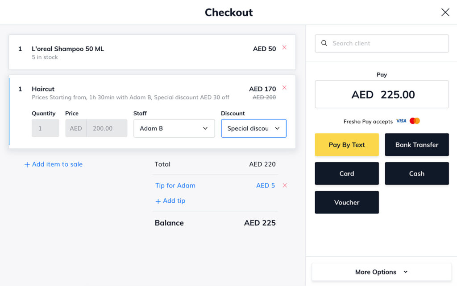Screen dimensions: 457x286
Task: Pay with the yellow Pay By Text button
Action: (x=347, y=145)
